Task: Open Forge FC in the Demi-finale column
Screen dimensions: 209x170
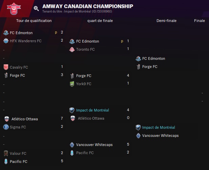Action: tap(150, 67)
